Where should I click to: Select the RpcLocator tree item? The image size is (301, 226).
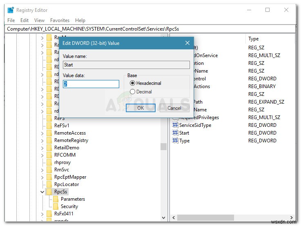[x=67, y=184]
